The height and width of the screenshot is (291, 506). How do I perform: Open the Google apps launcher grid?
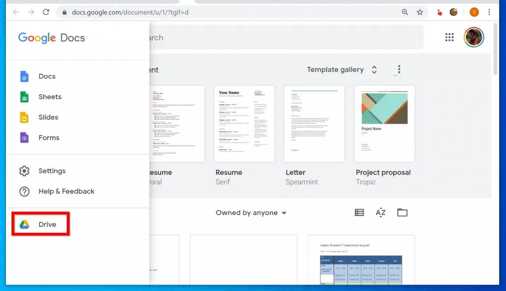coord(449,37)
